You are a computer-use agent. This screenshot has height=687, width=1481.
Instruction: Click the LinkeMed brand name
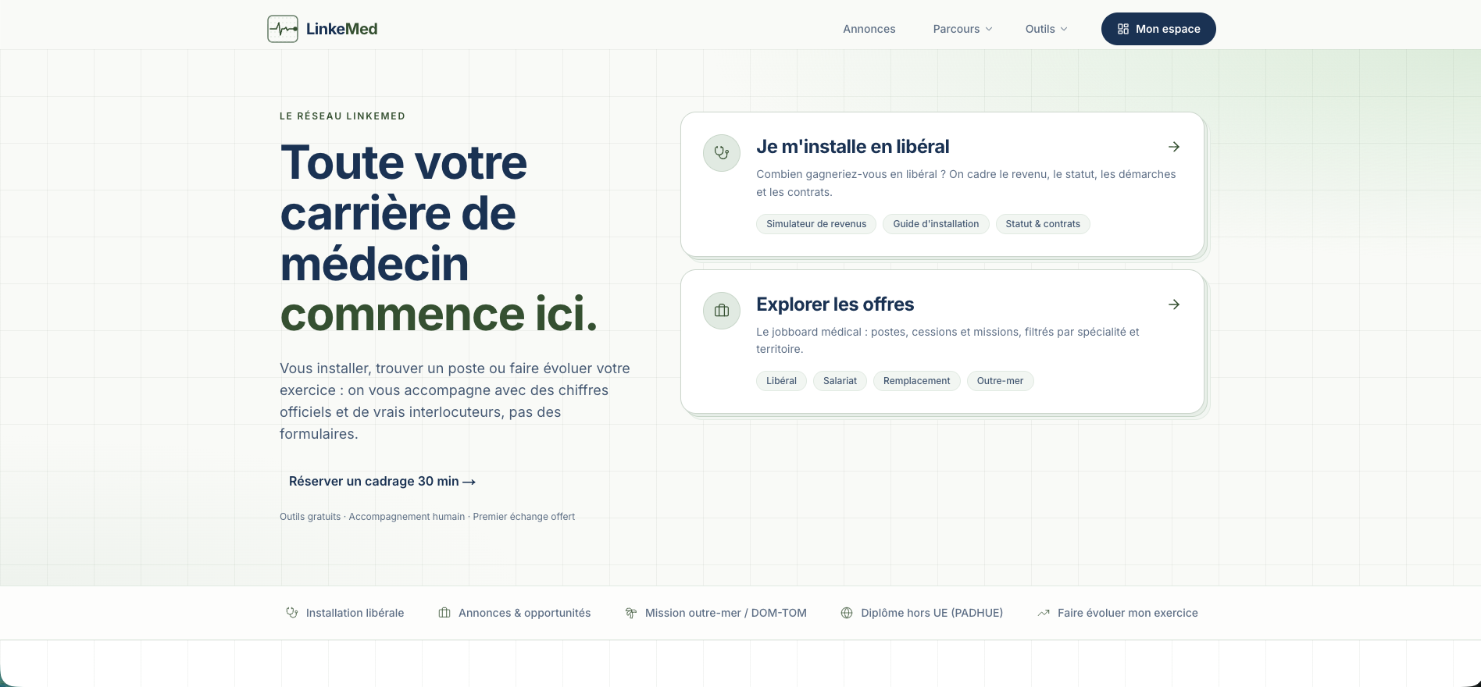click(x=341, y=29)
